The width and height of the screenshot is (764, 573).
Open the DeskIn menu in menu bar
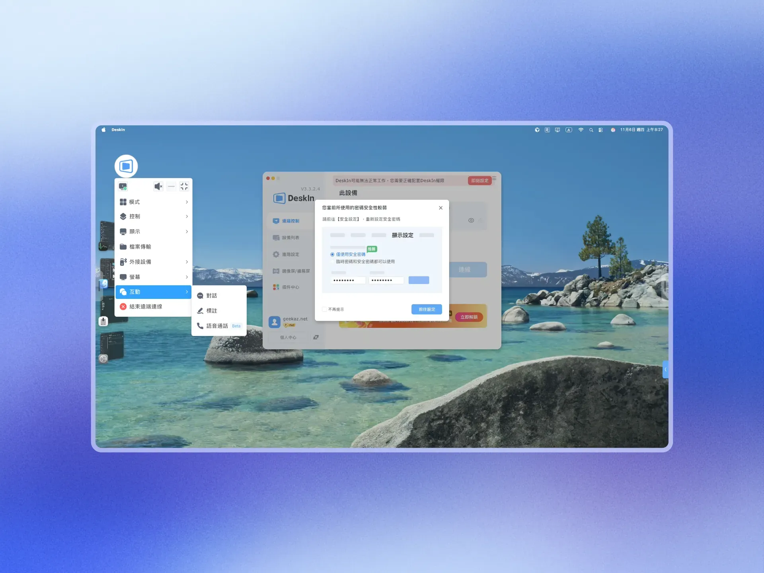pyautogui.click(x=118, y=130)
